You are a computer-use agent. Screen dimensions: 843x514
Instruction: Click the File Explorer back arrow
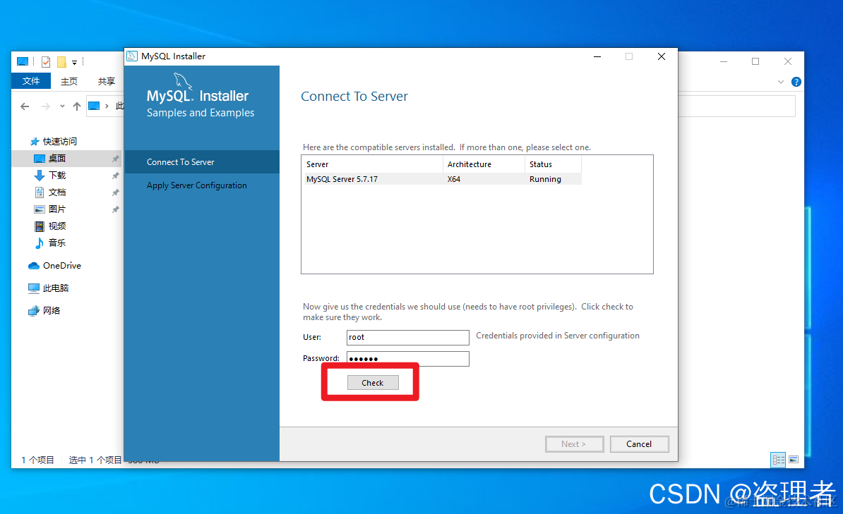tap(25, 106)
